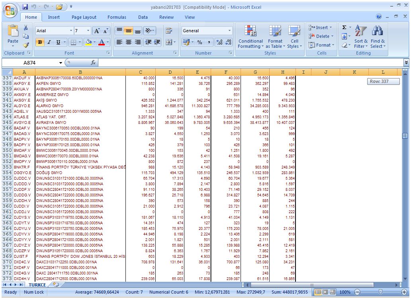Click the AutoSum sigma icon
Viewport: 411px width, 298px height.
(344, 27)
